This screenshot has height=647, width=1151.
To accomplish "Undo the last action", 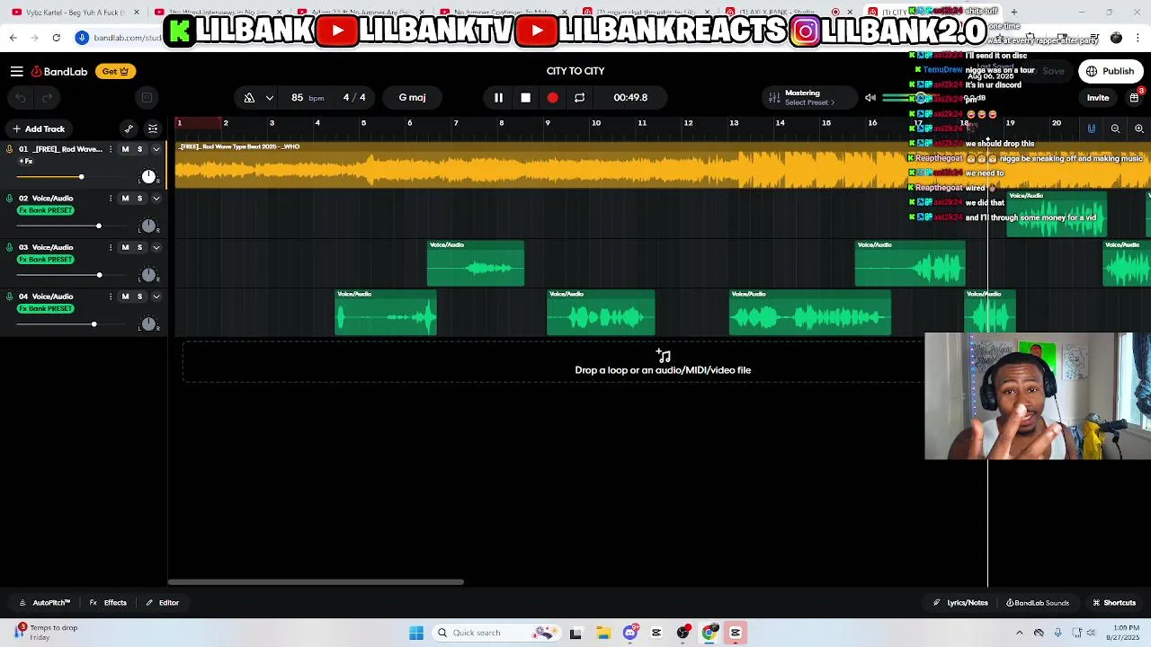I will pos(21,98).
